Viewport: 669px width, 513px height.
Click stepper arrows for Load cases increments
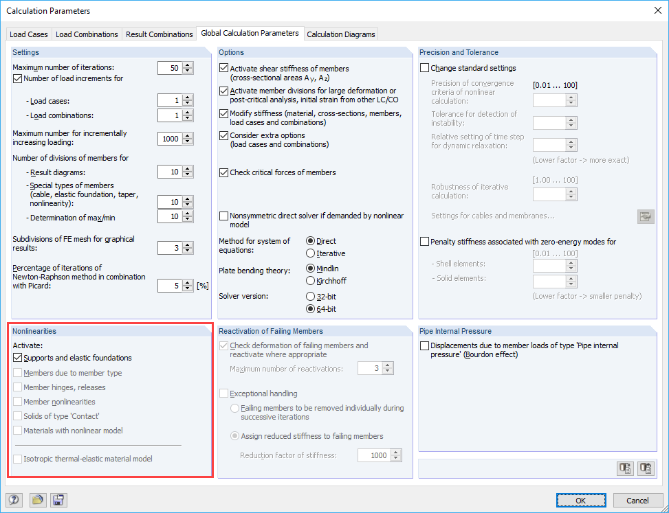coord(188,100)
